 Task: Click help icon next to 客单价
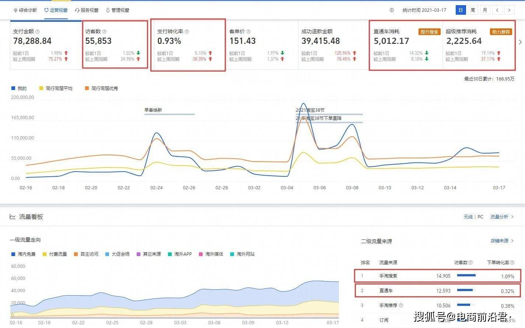pos(248,32)
